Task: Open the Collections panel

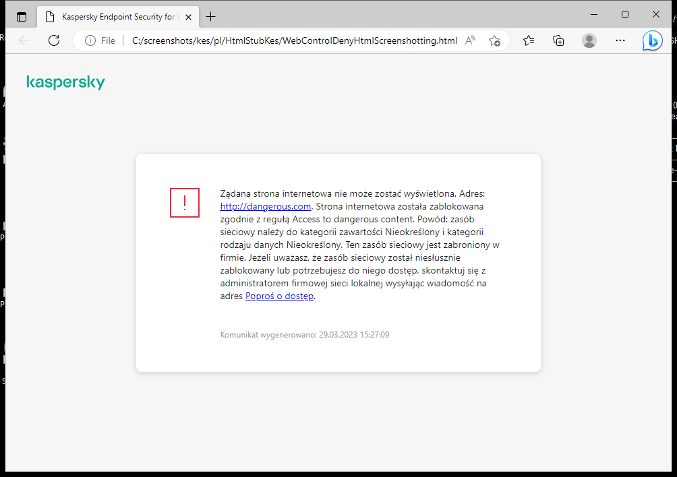Action: 558,40
